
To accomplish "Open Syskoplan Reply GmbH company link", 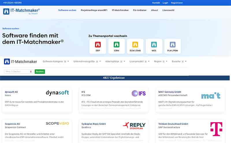I will tap(94, 124).
